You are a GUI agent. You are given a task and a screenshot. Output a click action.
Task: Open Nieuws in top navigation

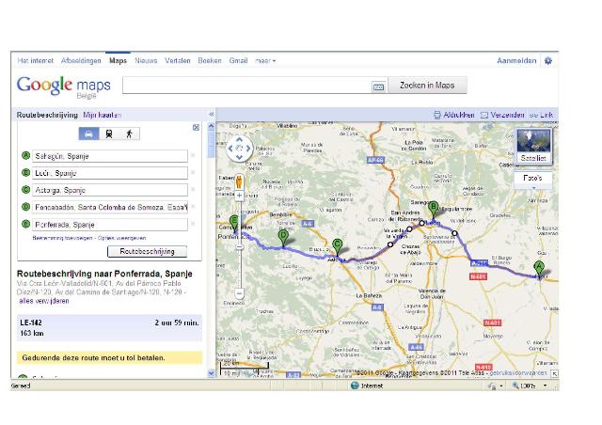146,61
